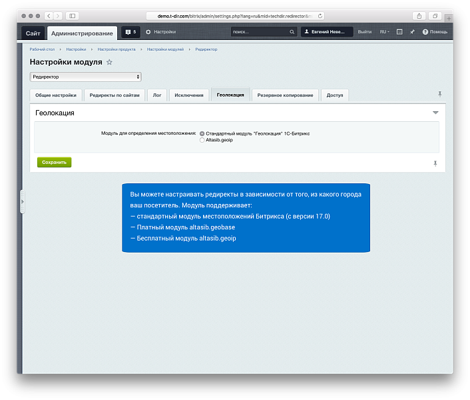The height and width of the screenshot is (400, 470).
Task: Pin the top panel with pushpin icon
Action: (412, 32)
